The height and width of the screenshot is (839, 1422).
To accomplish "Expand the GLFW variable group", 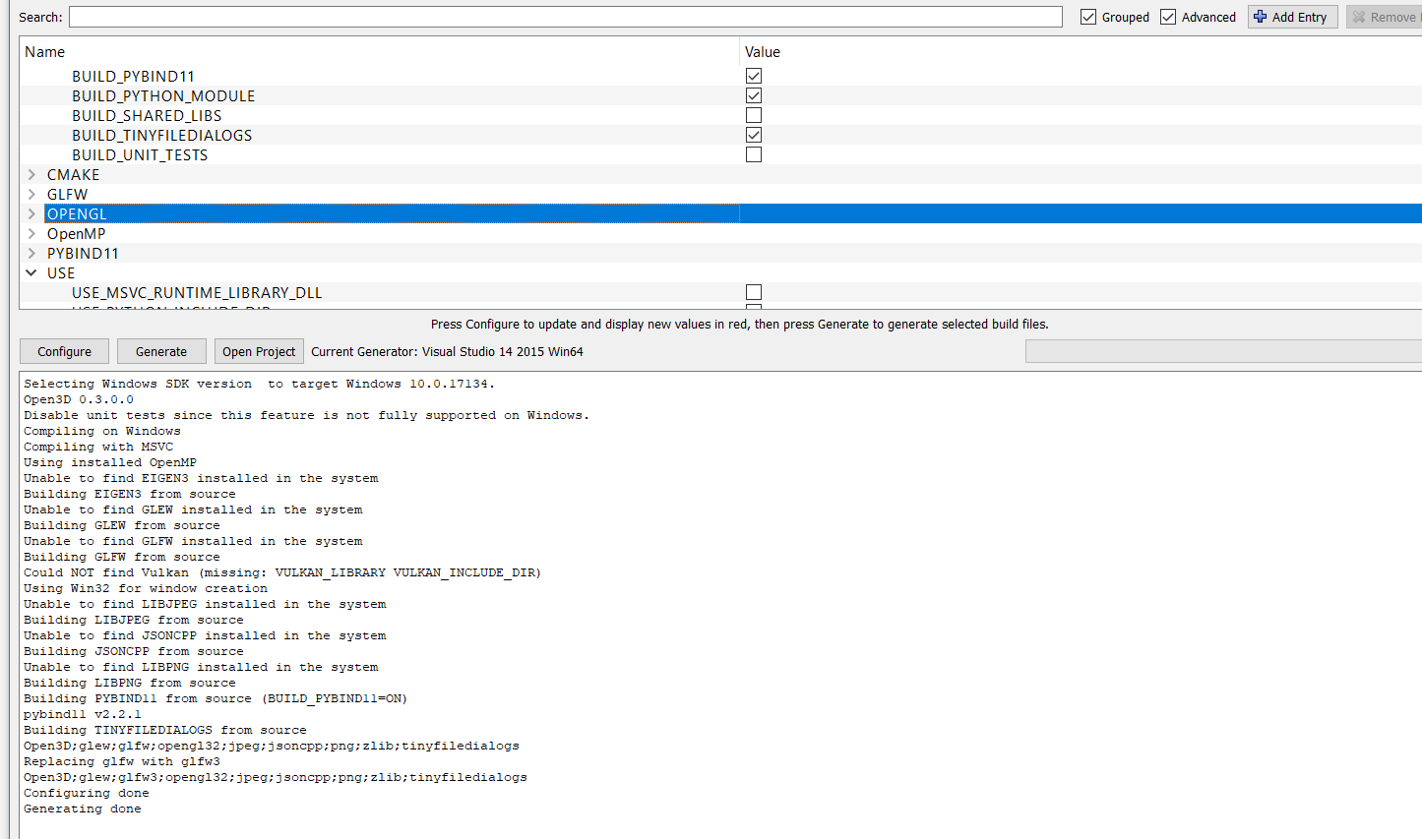I will [x=31, y=194].
